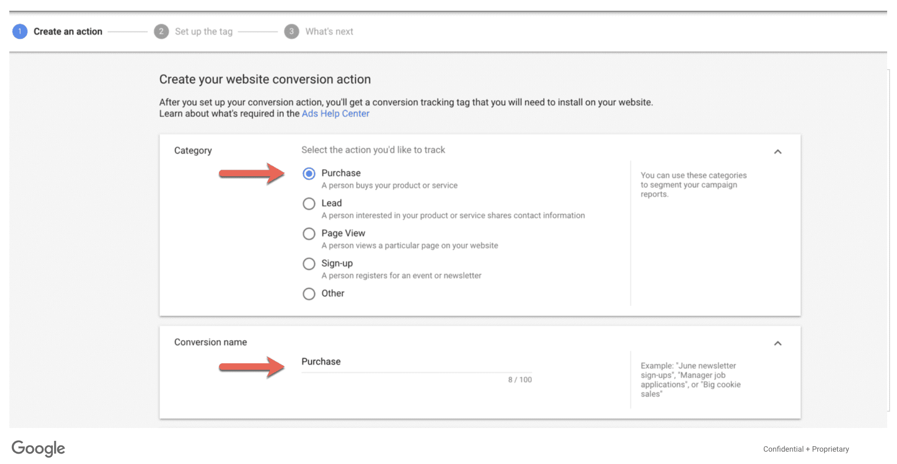The height and width of the screenshot is (464, 897).
Task: Click the 8/100 character counter
Action: coord(520,379)
